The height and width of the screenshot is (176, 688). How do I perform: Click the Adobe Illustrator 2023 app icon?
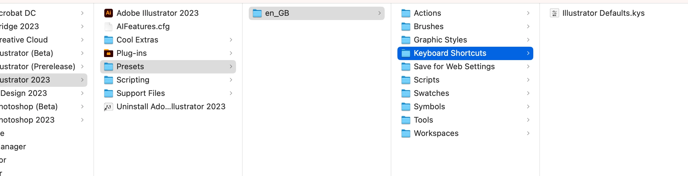click(109, 13)
